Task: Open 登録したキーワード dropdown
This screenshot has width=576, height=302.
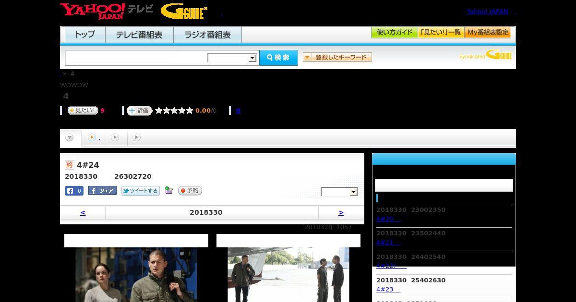Action: click(337, 57)
